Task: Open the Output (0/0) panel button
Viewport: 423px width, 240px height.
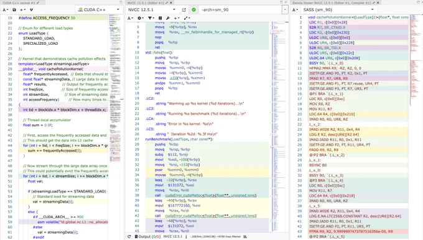Action: [147, 236]
